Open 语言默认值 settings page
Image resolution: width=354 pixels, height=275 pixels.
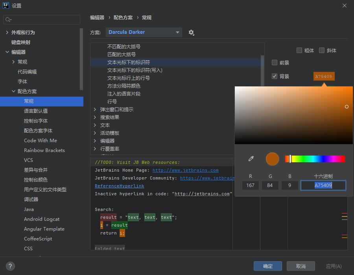click(36, 111)
